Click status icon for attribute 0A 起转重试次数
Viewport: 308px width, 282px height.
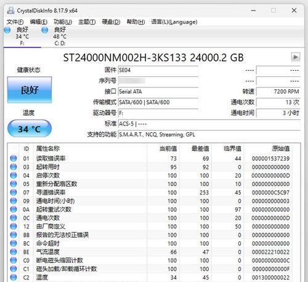(x=14, y=209)
